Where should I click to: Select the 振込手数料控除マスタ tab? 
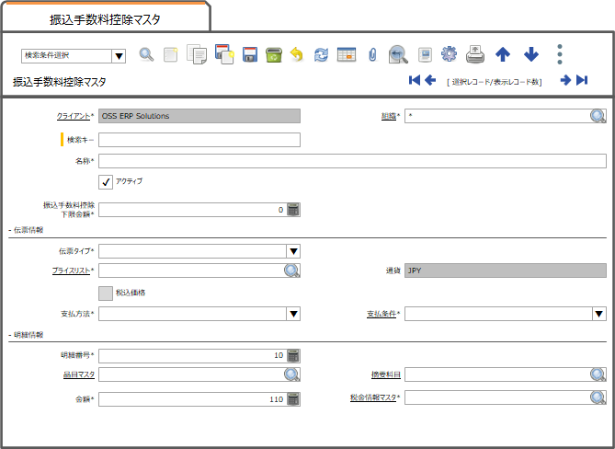click(x=105, y=19)
